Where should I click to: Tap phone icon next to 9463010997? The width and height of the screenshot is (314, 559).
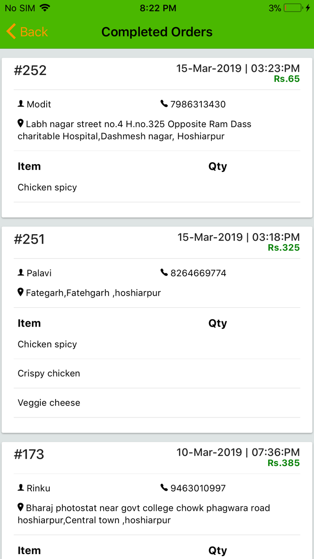tap(164, 488)
